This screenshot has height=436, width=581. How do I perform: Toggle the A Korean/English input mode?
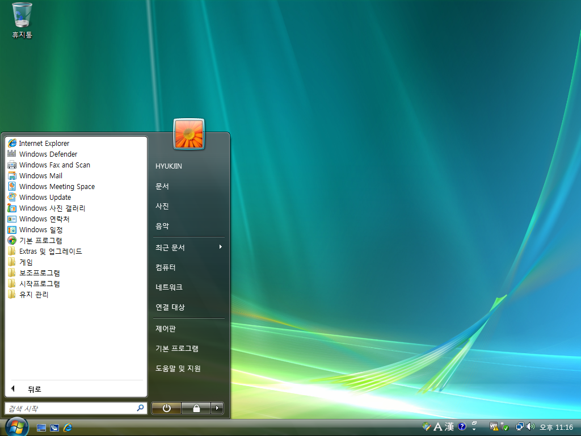[438, 427]
